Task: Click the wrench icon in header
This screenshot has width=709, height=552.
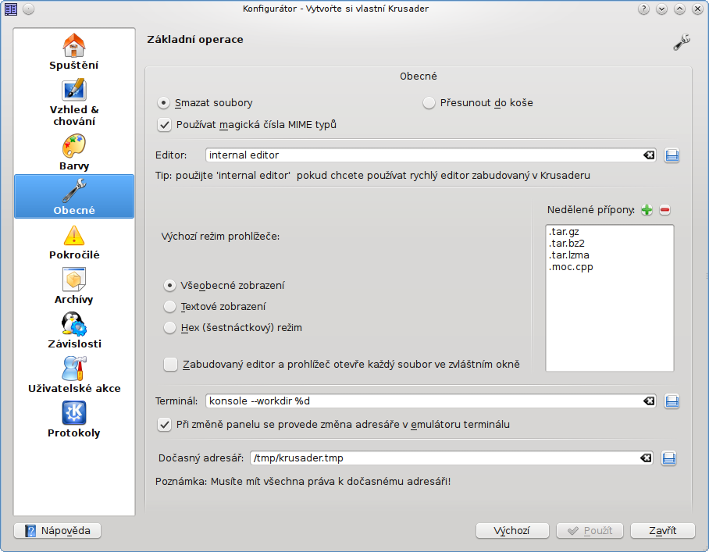Action: [x=682, y=42]
